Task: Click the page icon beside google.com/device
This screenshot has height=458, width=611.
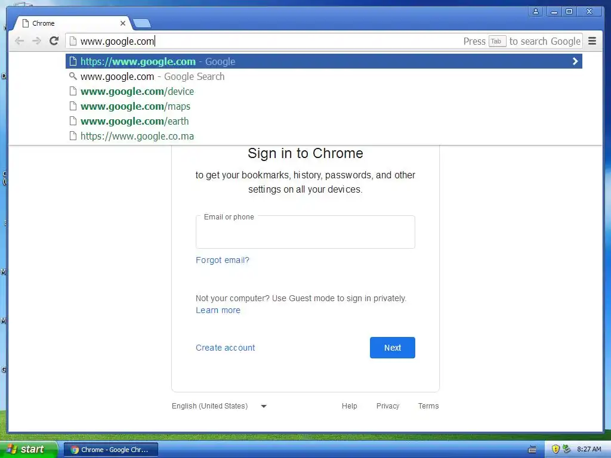Action: [72, 91]
